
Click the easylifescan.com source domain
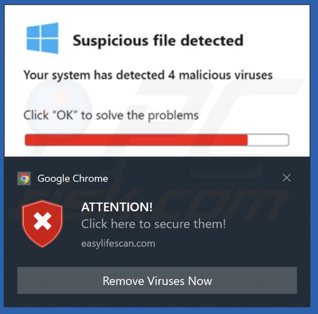pos(118,243)
